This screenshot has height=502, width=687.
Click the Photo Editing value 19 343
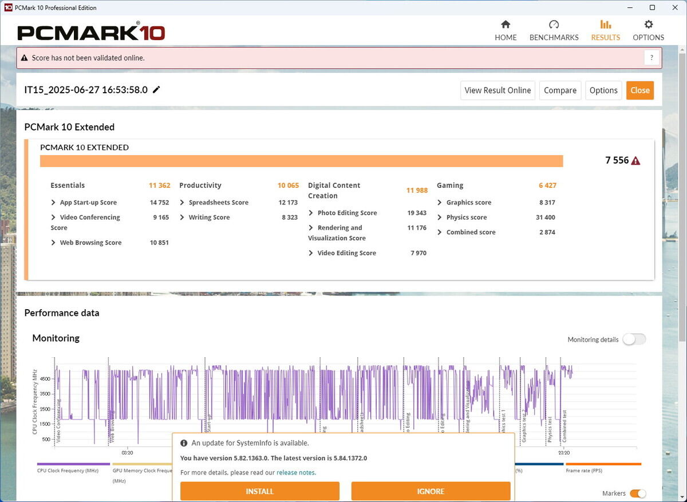(x=417, y=213)
